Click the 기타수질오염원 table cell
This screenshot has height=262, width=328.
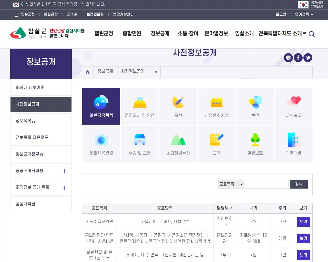click(99, 222)
